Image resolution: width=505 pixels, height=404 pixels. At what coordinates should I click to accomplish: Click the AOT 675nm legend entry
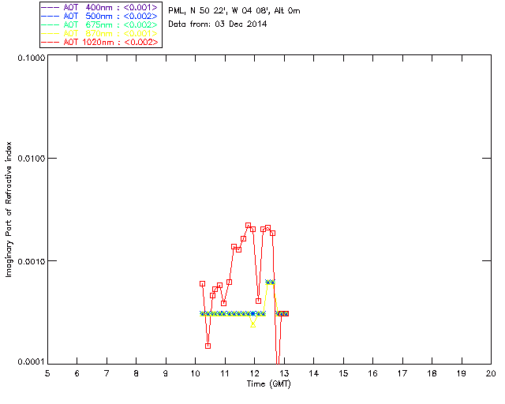point(100,24)
